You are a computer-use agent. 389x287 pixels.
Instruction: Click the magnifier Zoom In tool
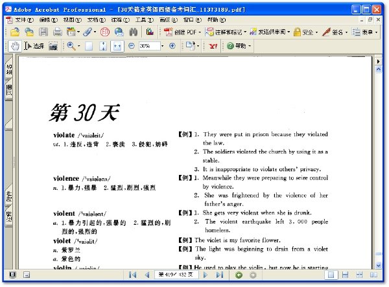[71, 46]
